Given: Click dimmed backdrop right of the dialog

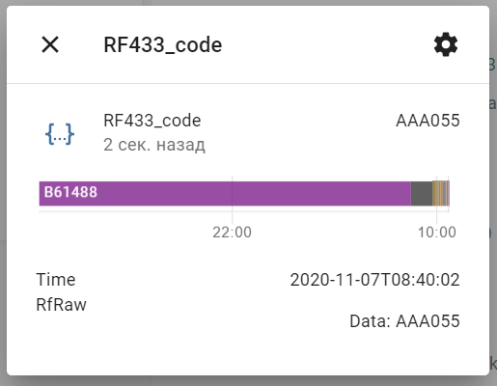Looking at the screenshot, I should point(493,193).
